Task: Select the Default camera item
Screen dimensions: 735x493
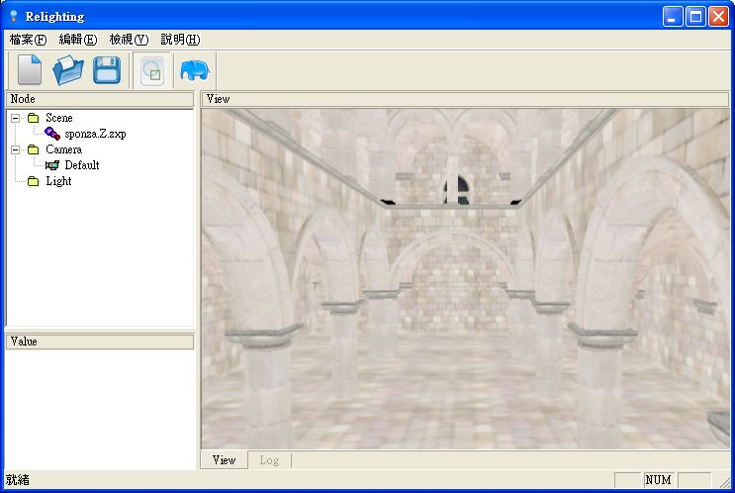Action: click(82, 165)
